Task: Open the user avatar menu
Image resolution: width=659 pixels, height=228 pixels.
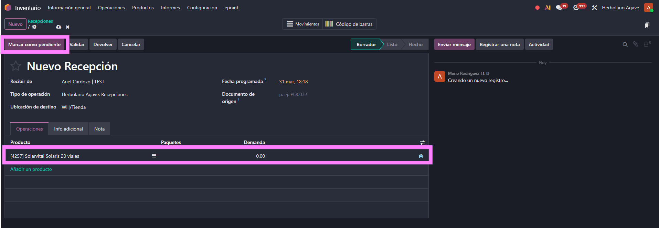Action: tap(649, 8)
